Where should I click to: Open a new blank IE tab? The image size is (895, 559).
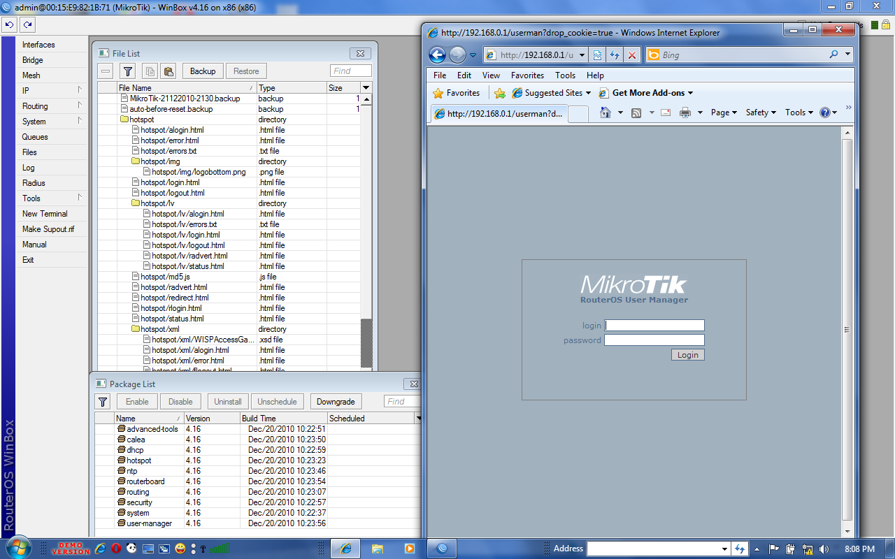coord(578,114)
